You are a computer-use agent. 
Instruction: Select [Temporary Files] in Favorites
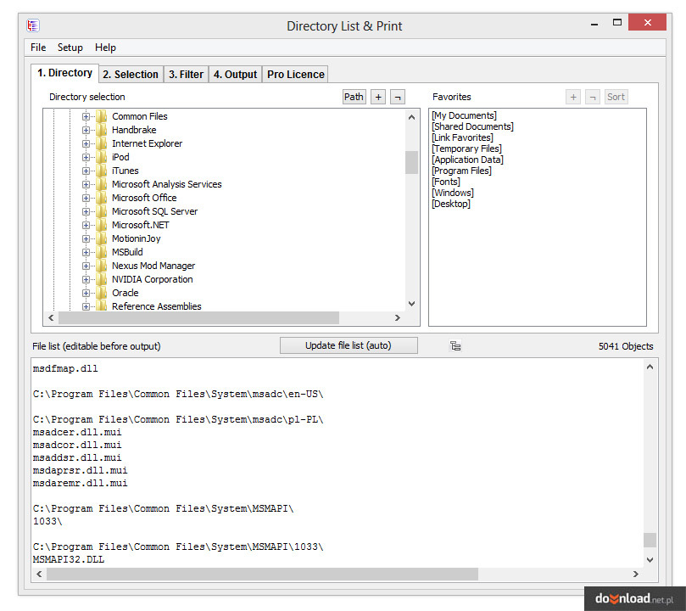(467, 149)
